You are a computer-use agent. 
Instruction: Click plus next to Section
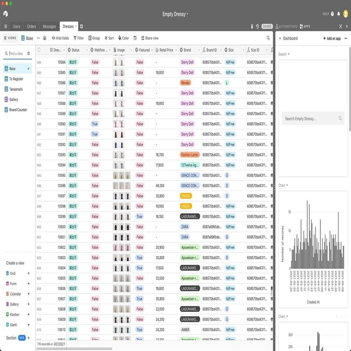[29, 338]
